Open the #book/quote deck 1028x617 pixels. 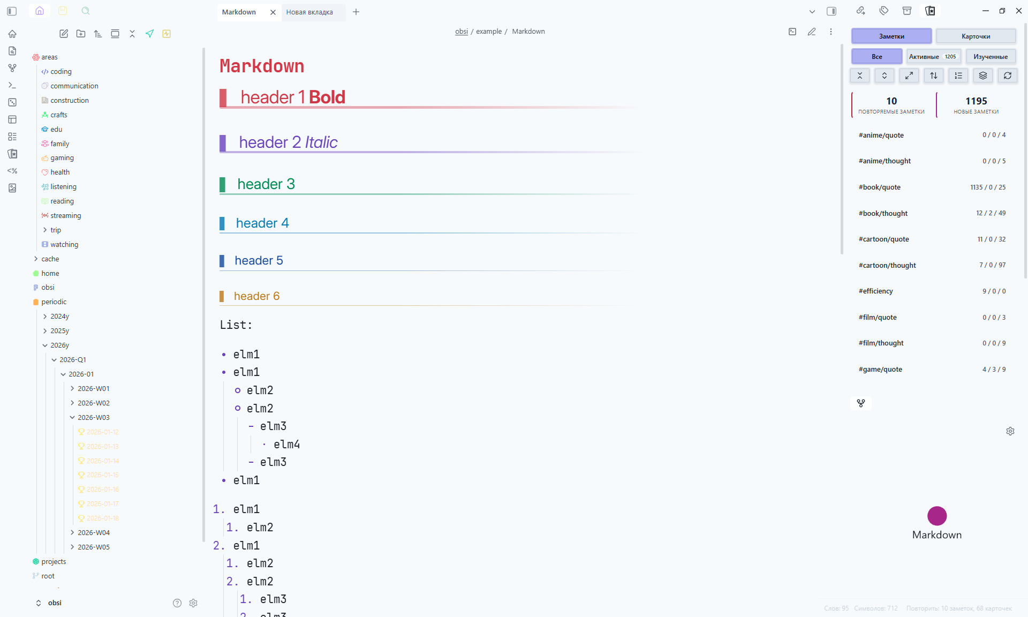pyautogui.click(x=932, y=187)
